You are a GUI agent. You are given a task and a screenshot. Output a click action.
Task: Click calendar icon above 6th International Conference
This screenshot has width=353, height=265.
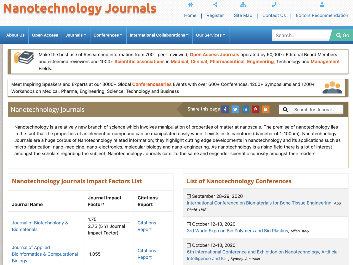click(189, 245)
